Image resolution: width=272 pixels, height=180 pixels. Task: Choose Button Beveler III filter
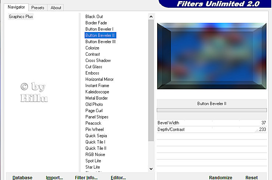tap(100, 42)
